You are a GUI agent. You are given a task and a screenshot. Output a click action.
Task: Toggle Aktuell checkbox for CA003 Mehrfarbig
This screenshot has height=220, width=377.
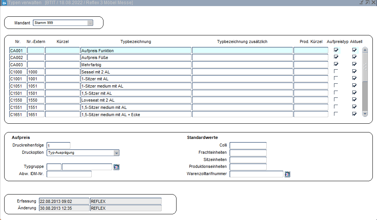click(354, 64)
